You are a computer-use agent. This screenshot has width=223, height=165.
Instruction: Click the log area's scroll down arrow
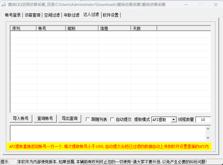[208, 138]
